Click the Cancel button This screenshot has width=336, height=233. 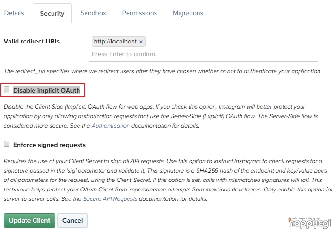(72, 220)
